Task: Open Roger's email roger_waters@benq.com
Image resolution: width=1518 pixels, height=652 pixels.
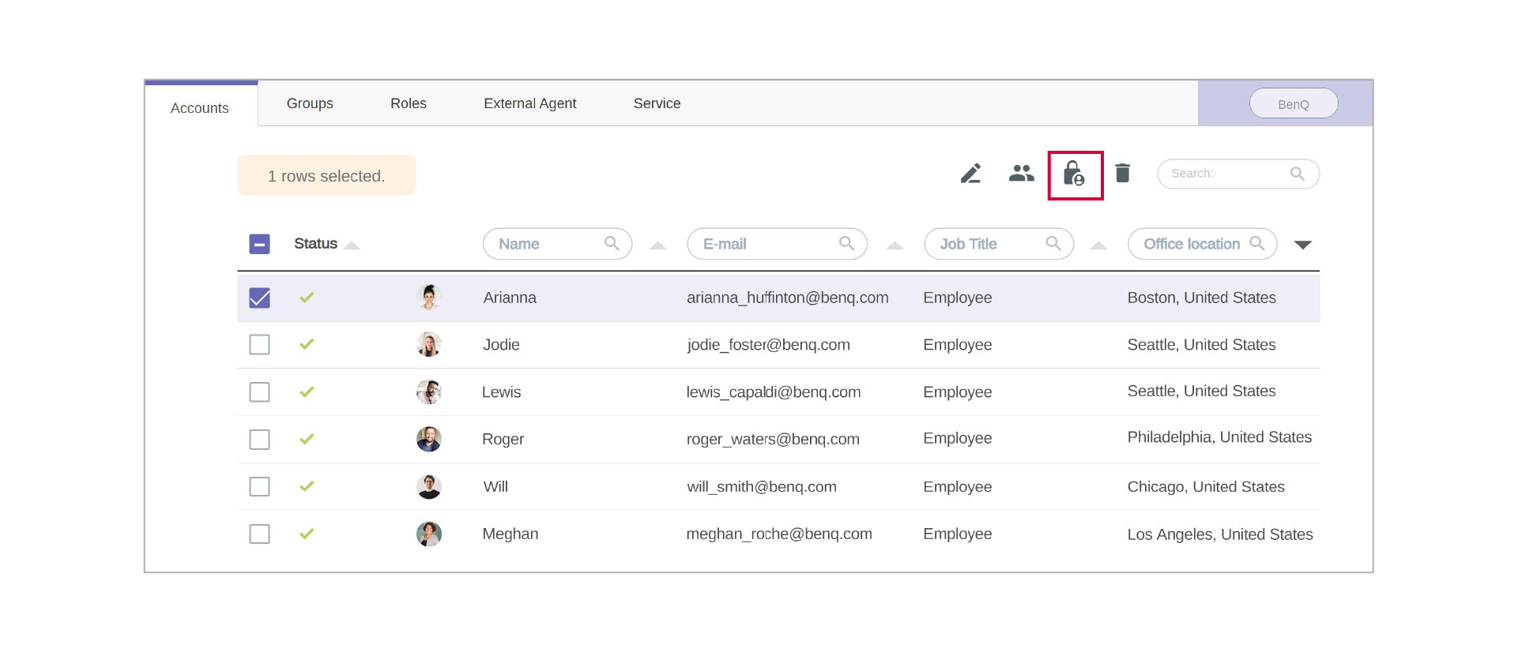Action: [x=772, y=440]
